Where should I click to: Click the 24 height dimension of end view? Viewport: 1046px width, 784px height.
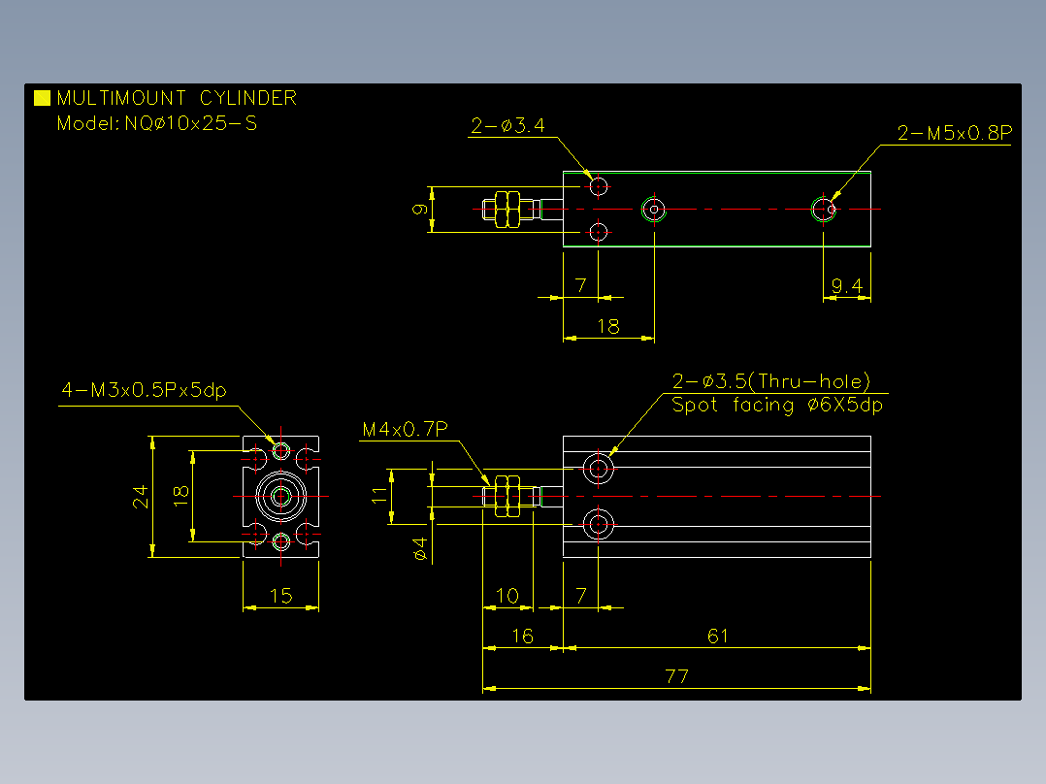(x=140, y=497)
